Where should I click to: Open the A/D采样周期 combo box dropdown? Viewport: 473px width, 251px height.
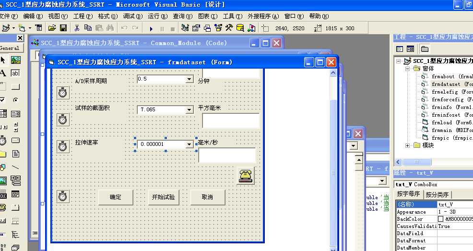[x=189, y=79]
